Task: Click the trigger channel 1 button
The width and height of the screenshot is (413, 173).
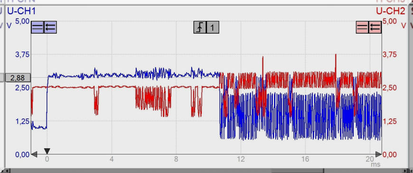Action: point(213,27)
